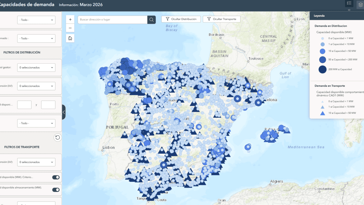Screen dimensions: 364x205
Task: Click the address search input field
Action: tap(113, 20)
